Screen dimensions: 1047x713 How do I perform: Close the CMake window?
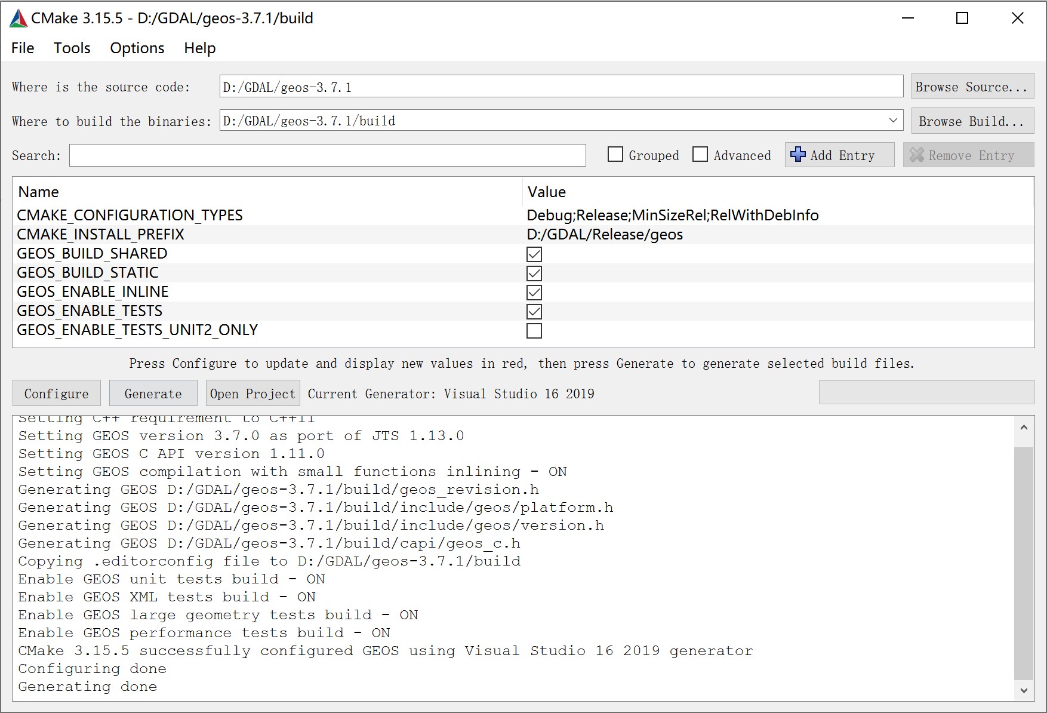(x=1018, y=19)
